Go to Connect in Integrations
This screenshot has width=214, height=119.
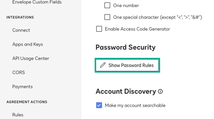coord(21,30)
